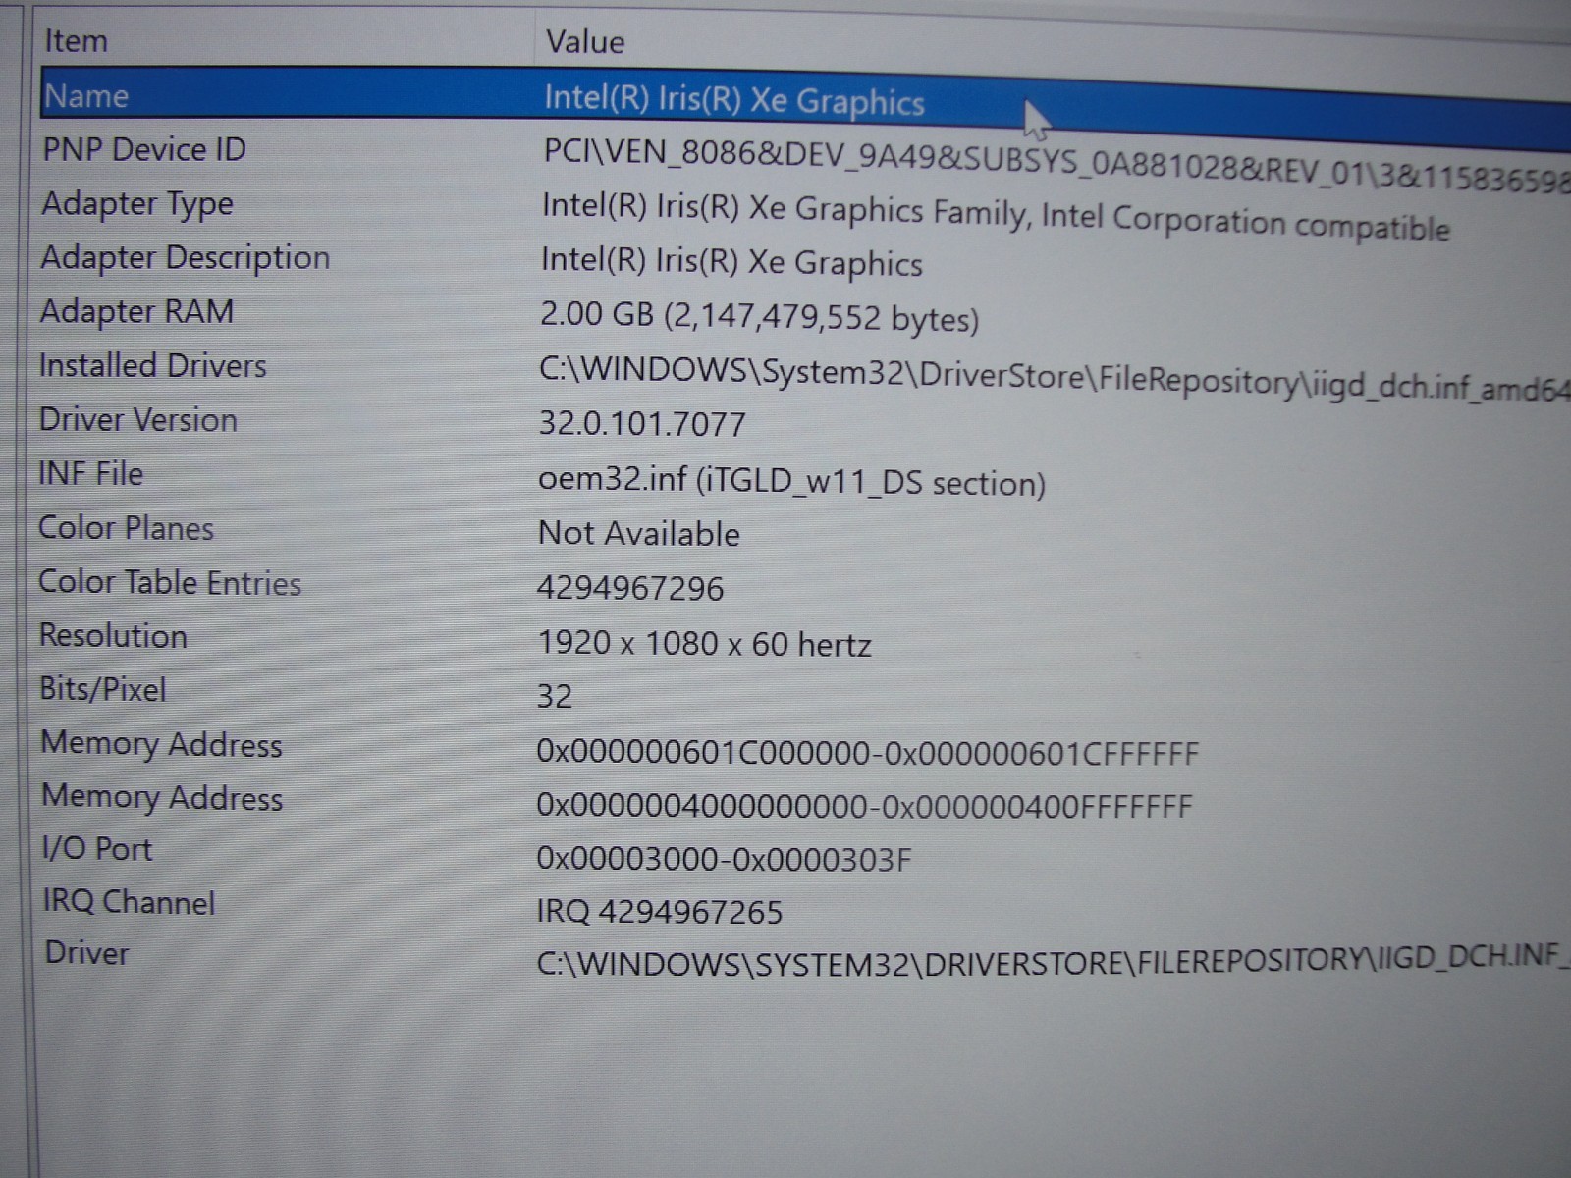Click the 4294967296 color table value
The width and height of the screenshot is (1571, 1178).
click(x=630, y=588)
